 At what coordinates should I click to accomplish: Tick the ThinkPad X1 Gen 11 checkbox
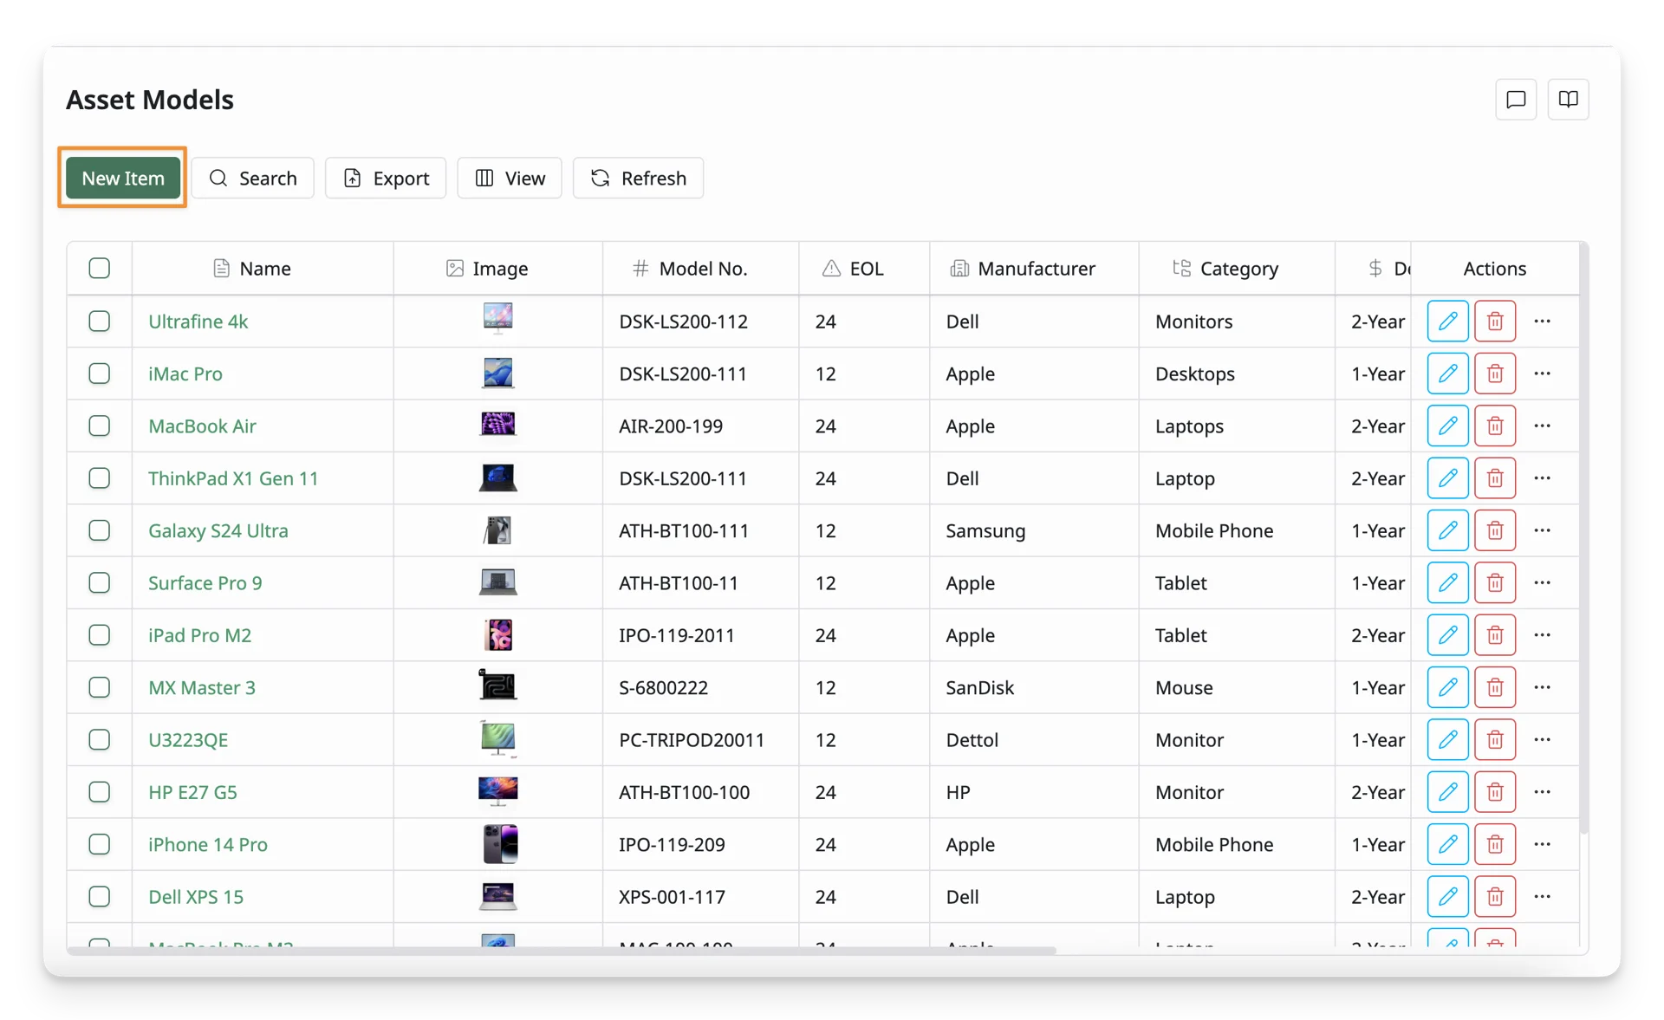(100, 478)
